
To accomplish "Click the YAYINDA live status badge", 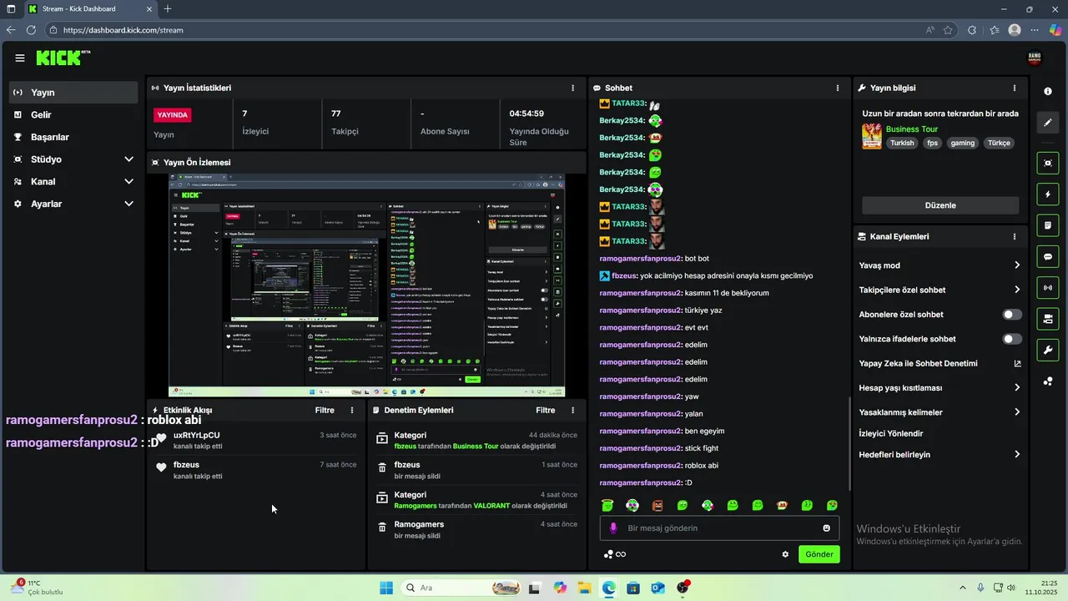I will tap(173, 114).
